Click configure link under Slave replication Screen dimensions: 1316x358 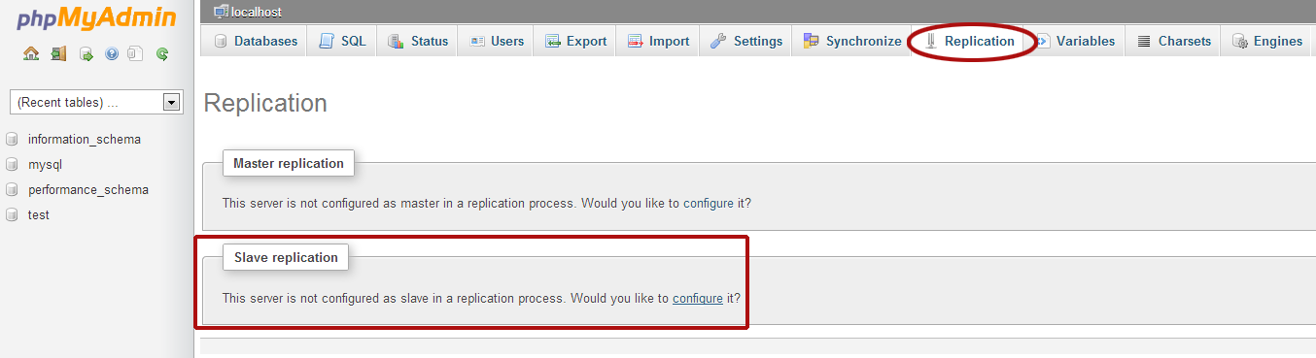698,298
